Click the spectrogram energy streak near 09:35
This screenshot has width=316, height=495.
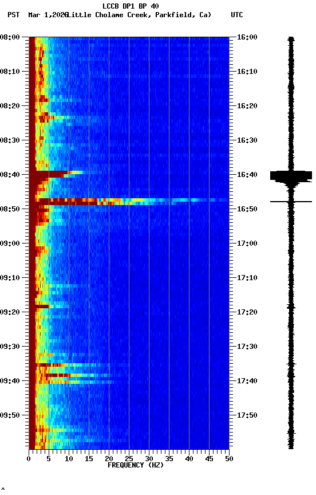73,365
